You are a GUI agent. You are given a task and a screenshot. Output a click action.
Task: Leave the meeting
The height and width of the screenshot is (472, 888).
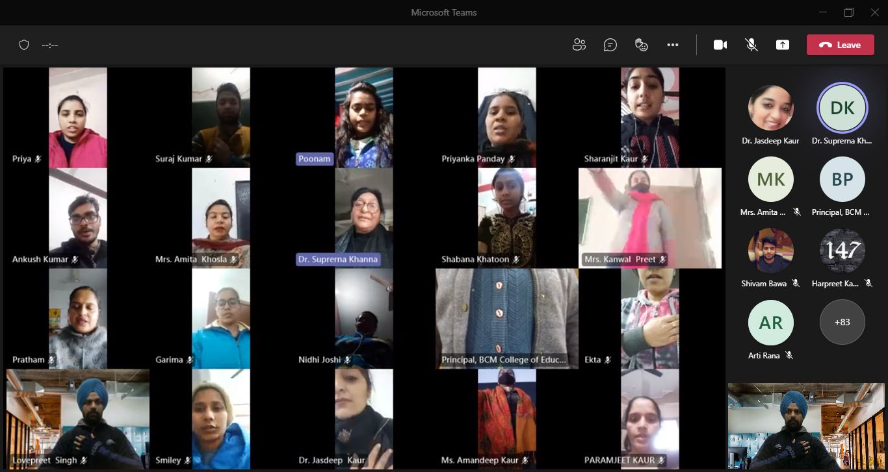(840, 45)
